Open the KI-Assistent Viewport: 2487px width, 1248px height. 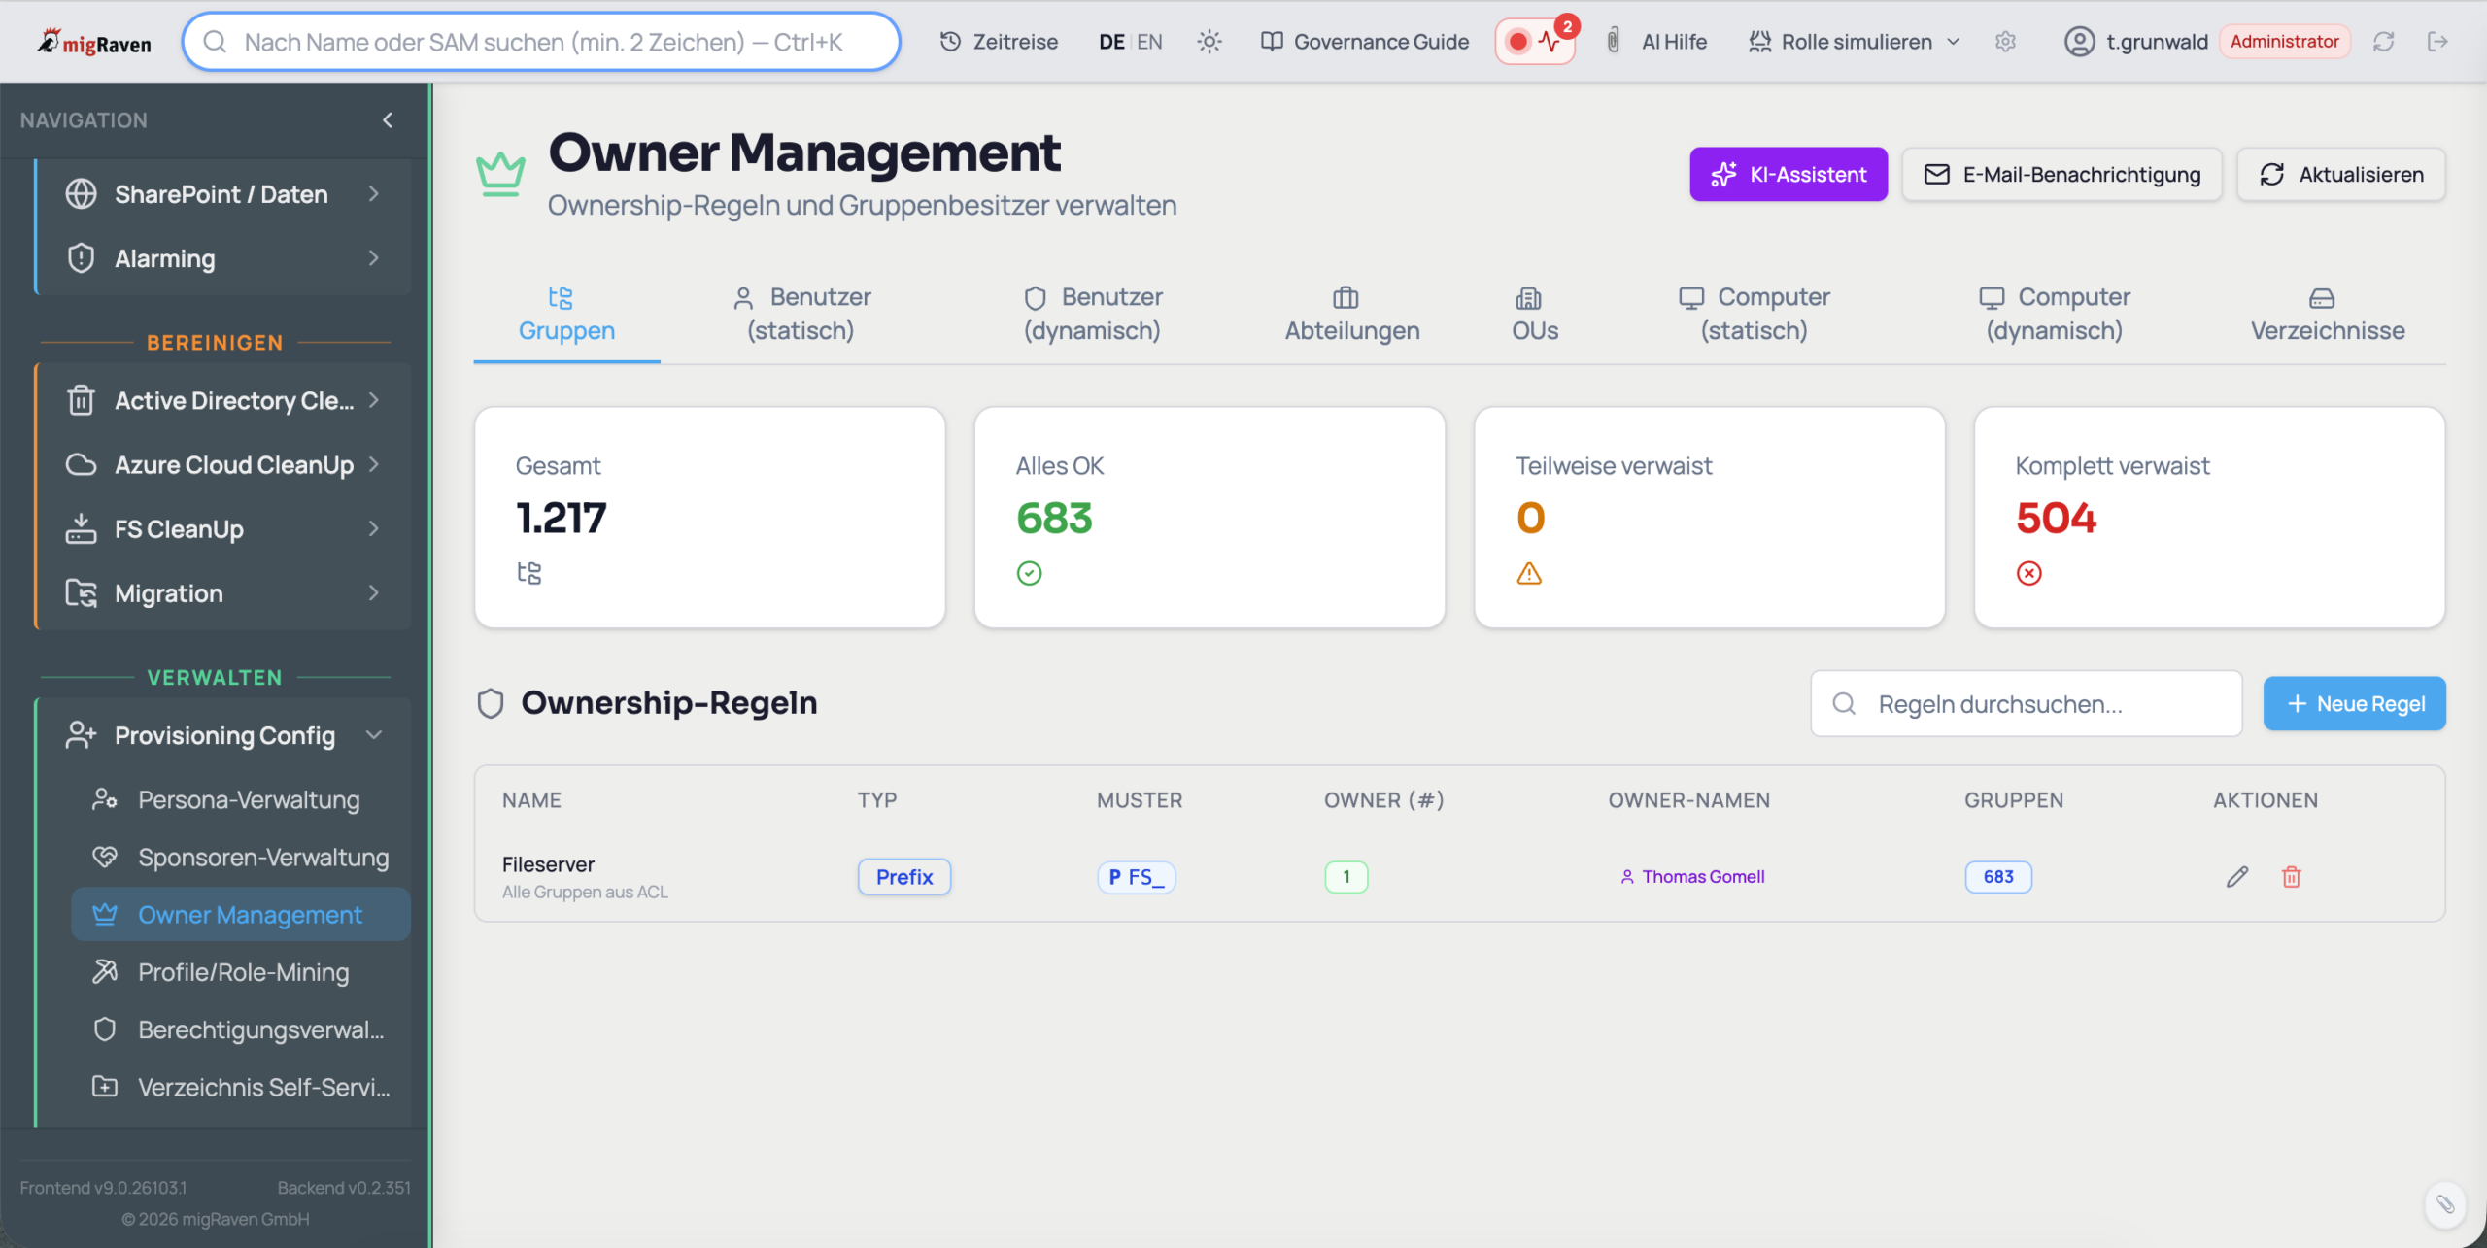coord(1788,175)
